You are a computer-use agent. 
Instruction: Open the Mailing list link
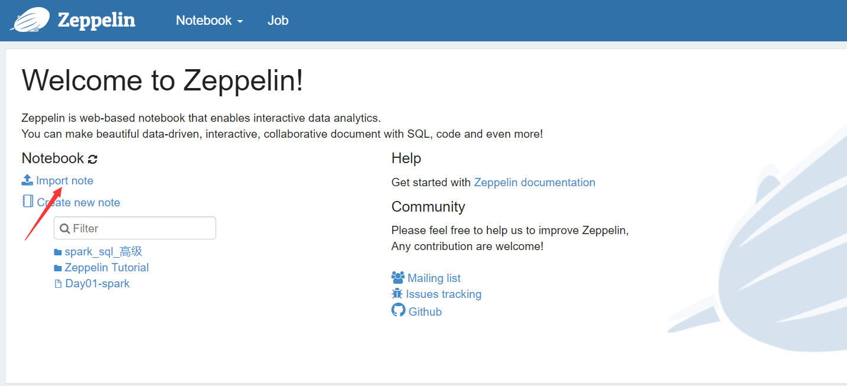coord(434,278)
